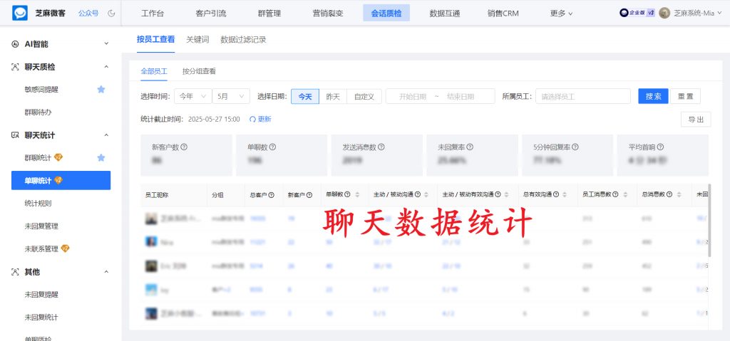Switch to the 全部员工 tab

154,71
